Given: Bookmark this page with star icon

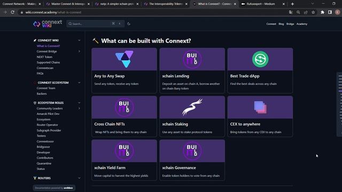Looking at the screenshot, I should pos(313,12).
